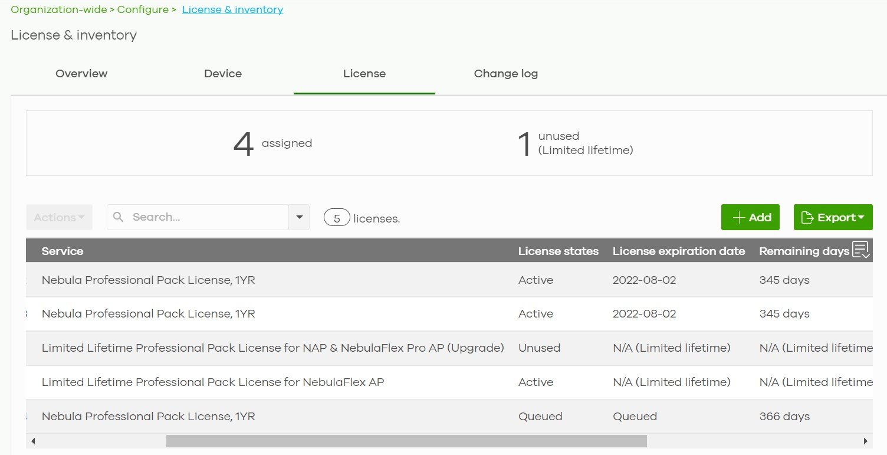The height and width of the screenshot is (455, 887).
Task: Open the column chooser icon in the table header
Action: pos(861,250)
